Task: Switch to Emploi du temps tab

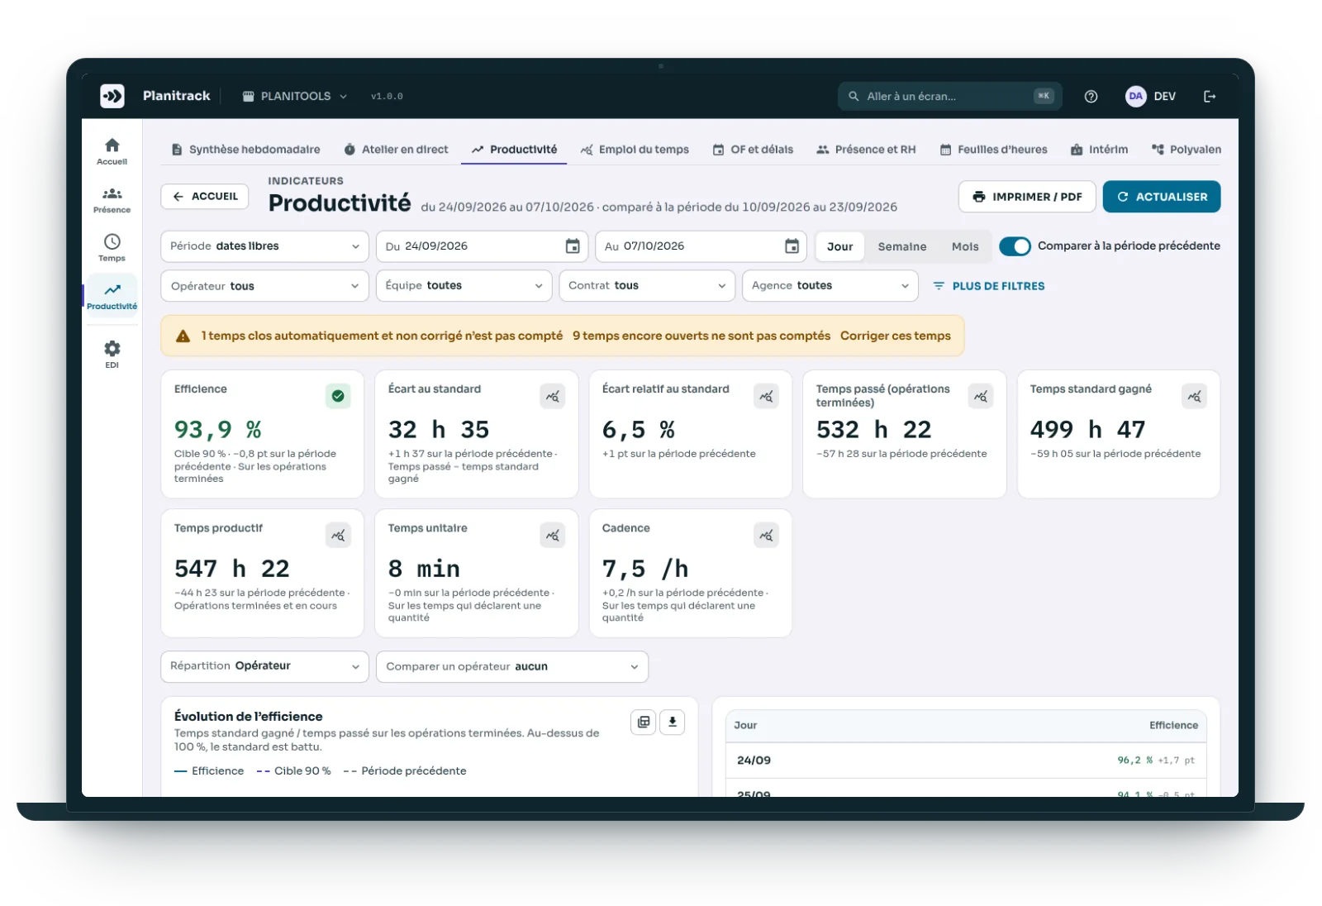Action: coord(635,150)
